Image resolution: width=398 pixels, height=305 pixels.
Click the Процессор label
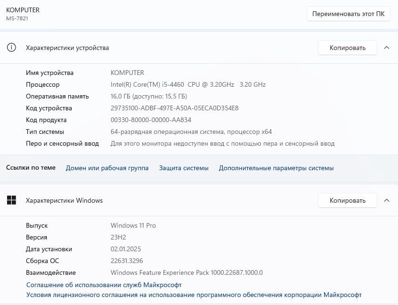tap(43, 84)
